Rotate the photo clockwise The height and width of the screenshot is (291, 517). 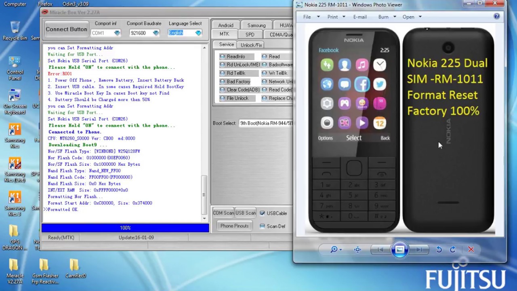coord(453,250)
